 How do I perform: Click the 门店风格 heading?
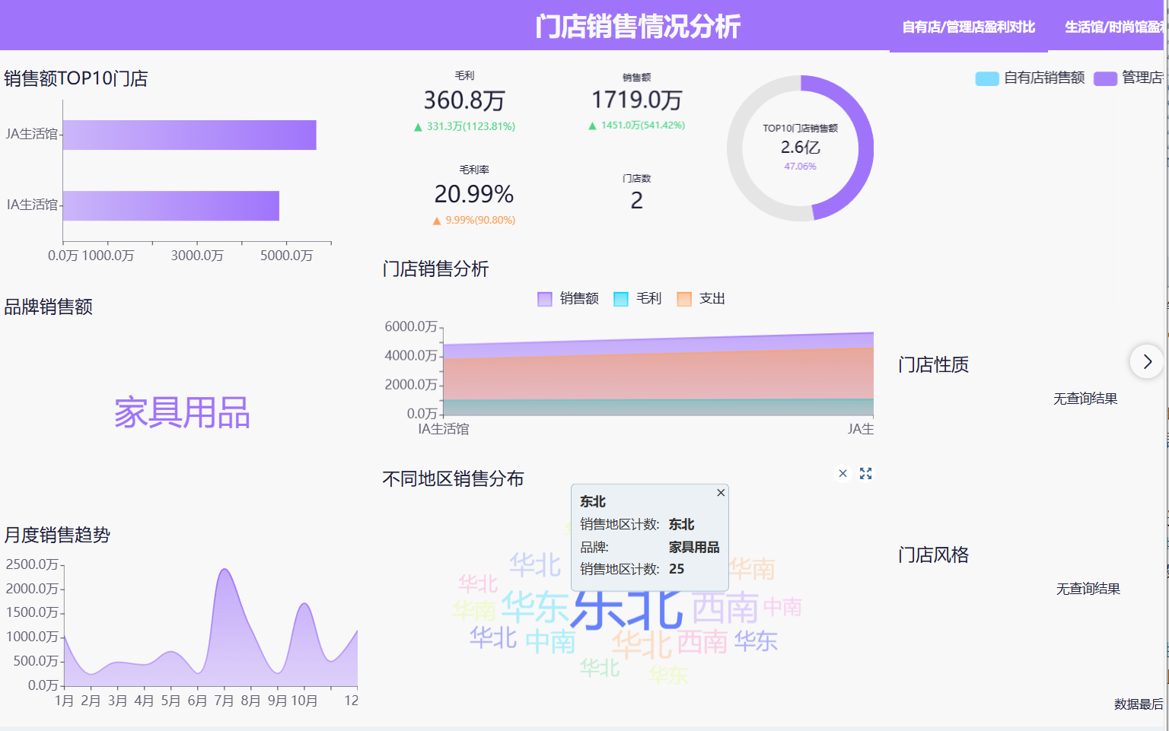coord(934,555)
